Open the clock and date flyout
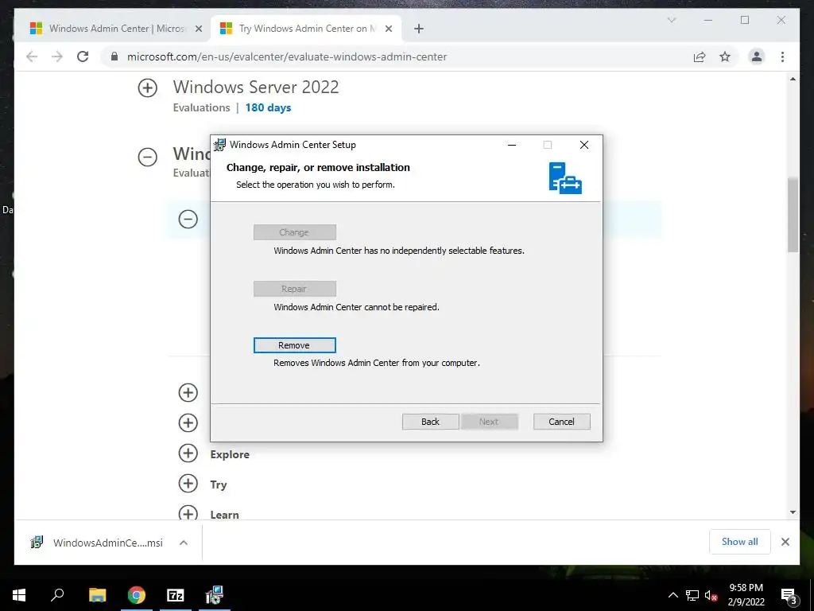Viewport: 814px width, 611px height. pos(746,595)
